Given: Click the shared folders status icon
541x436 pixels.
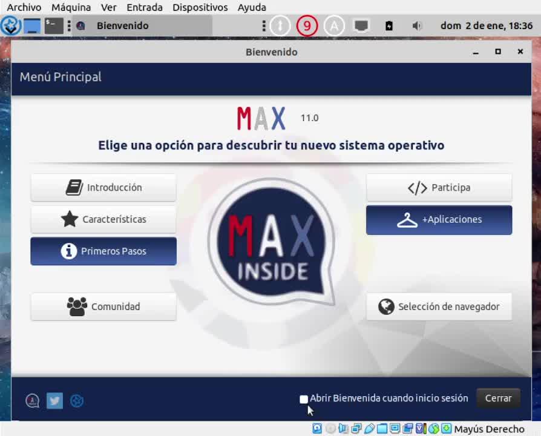Looking at the screenshot, I should pos(382,429).
